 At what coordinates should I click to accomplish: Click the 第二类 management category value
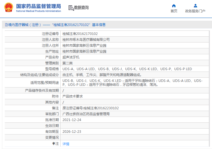coord(68,63)
